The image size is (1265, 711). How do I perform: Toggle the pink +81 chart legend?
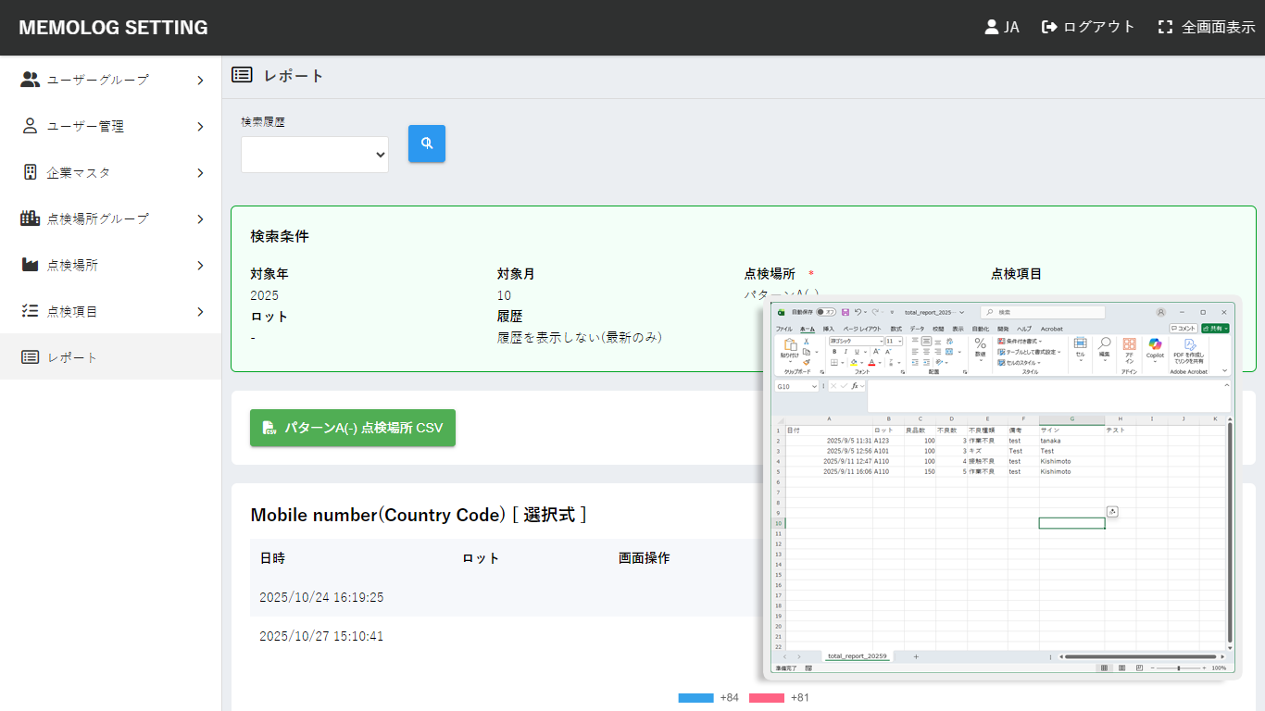tap(766, 697)
